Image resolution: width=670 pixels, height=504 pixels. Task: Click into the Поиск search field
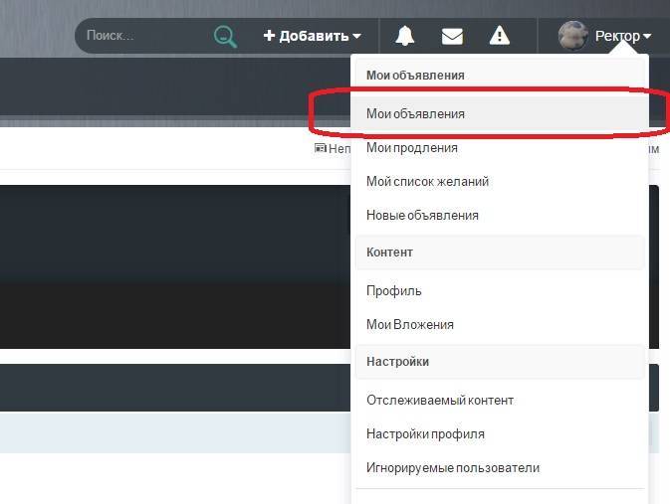[x=139, y=36]
